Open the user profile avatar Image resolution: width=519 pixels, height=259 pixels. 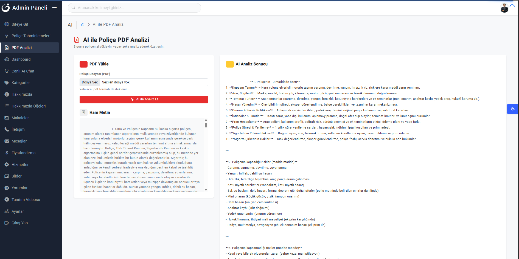pos(504,8)
